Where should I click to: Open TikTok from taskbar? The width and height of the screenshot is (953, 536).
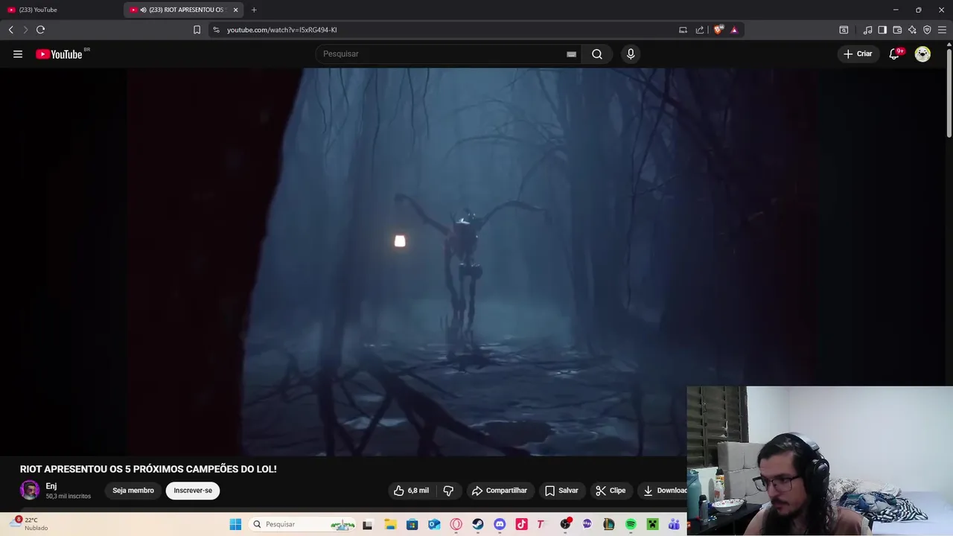coord(521,524)
